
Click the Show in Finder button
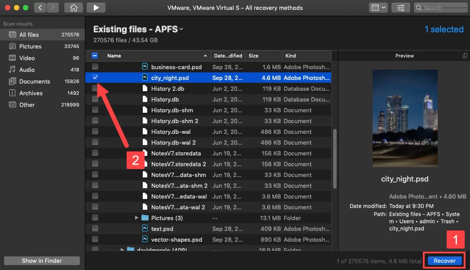pyautogui.click(x=41, y=261)
